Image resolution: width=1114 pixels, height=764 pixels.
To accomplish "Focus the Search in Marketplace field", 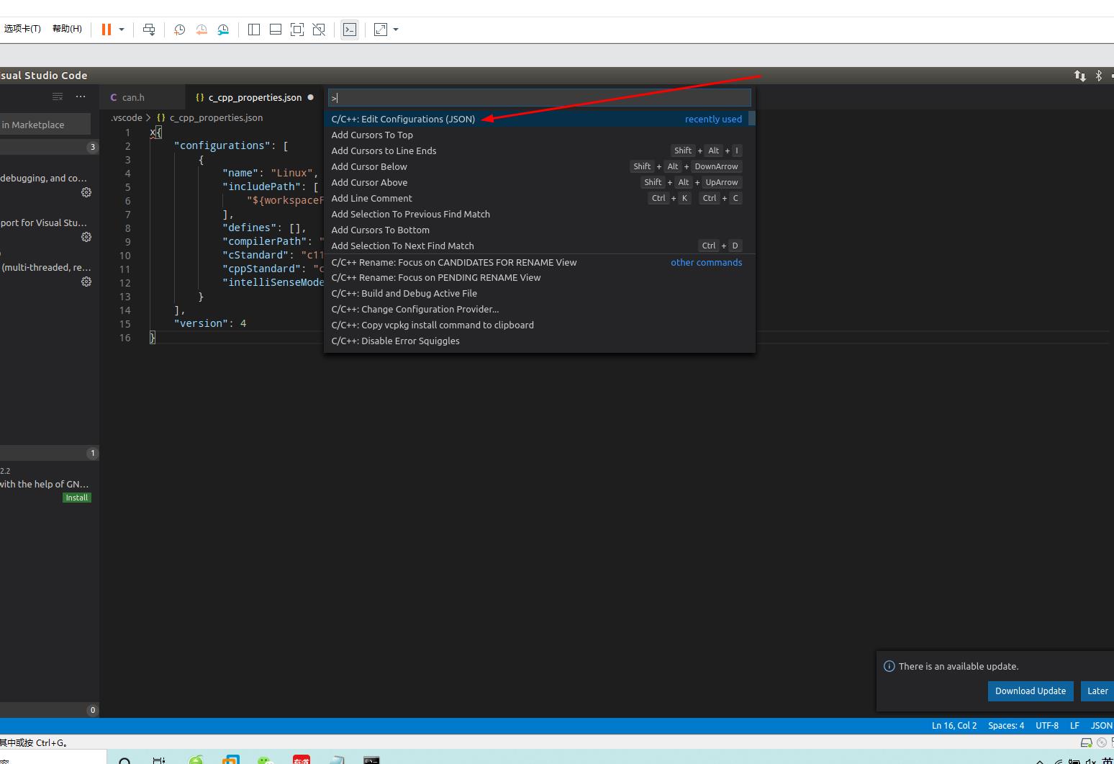I will click(x=45, y=125).
